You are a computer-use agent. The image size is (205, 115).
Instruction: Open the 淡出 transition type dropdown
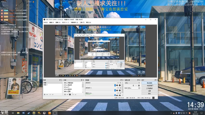[x=132, y=83]
